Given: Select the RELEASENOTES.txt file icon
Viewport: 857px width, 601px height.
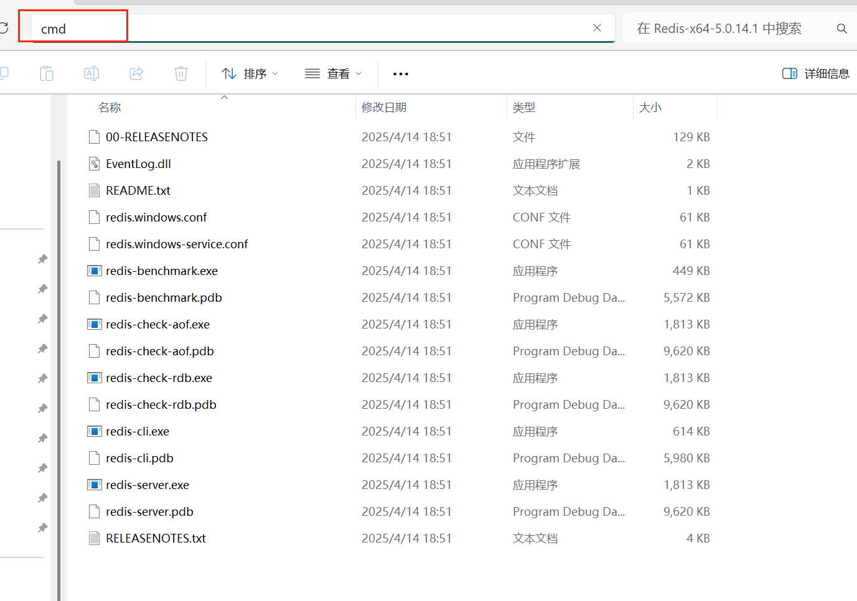Looking at the screenshot, I should click(94, 538).
